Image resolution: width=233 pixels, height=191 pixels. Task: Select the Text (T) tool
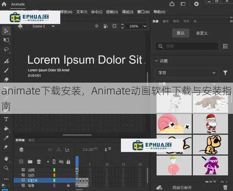(x=6, y=119)
